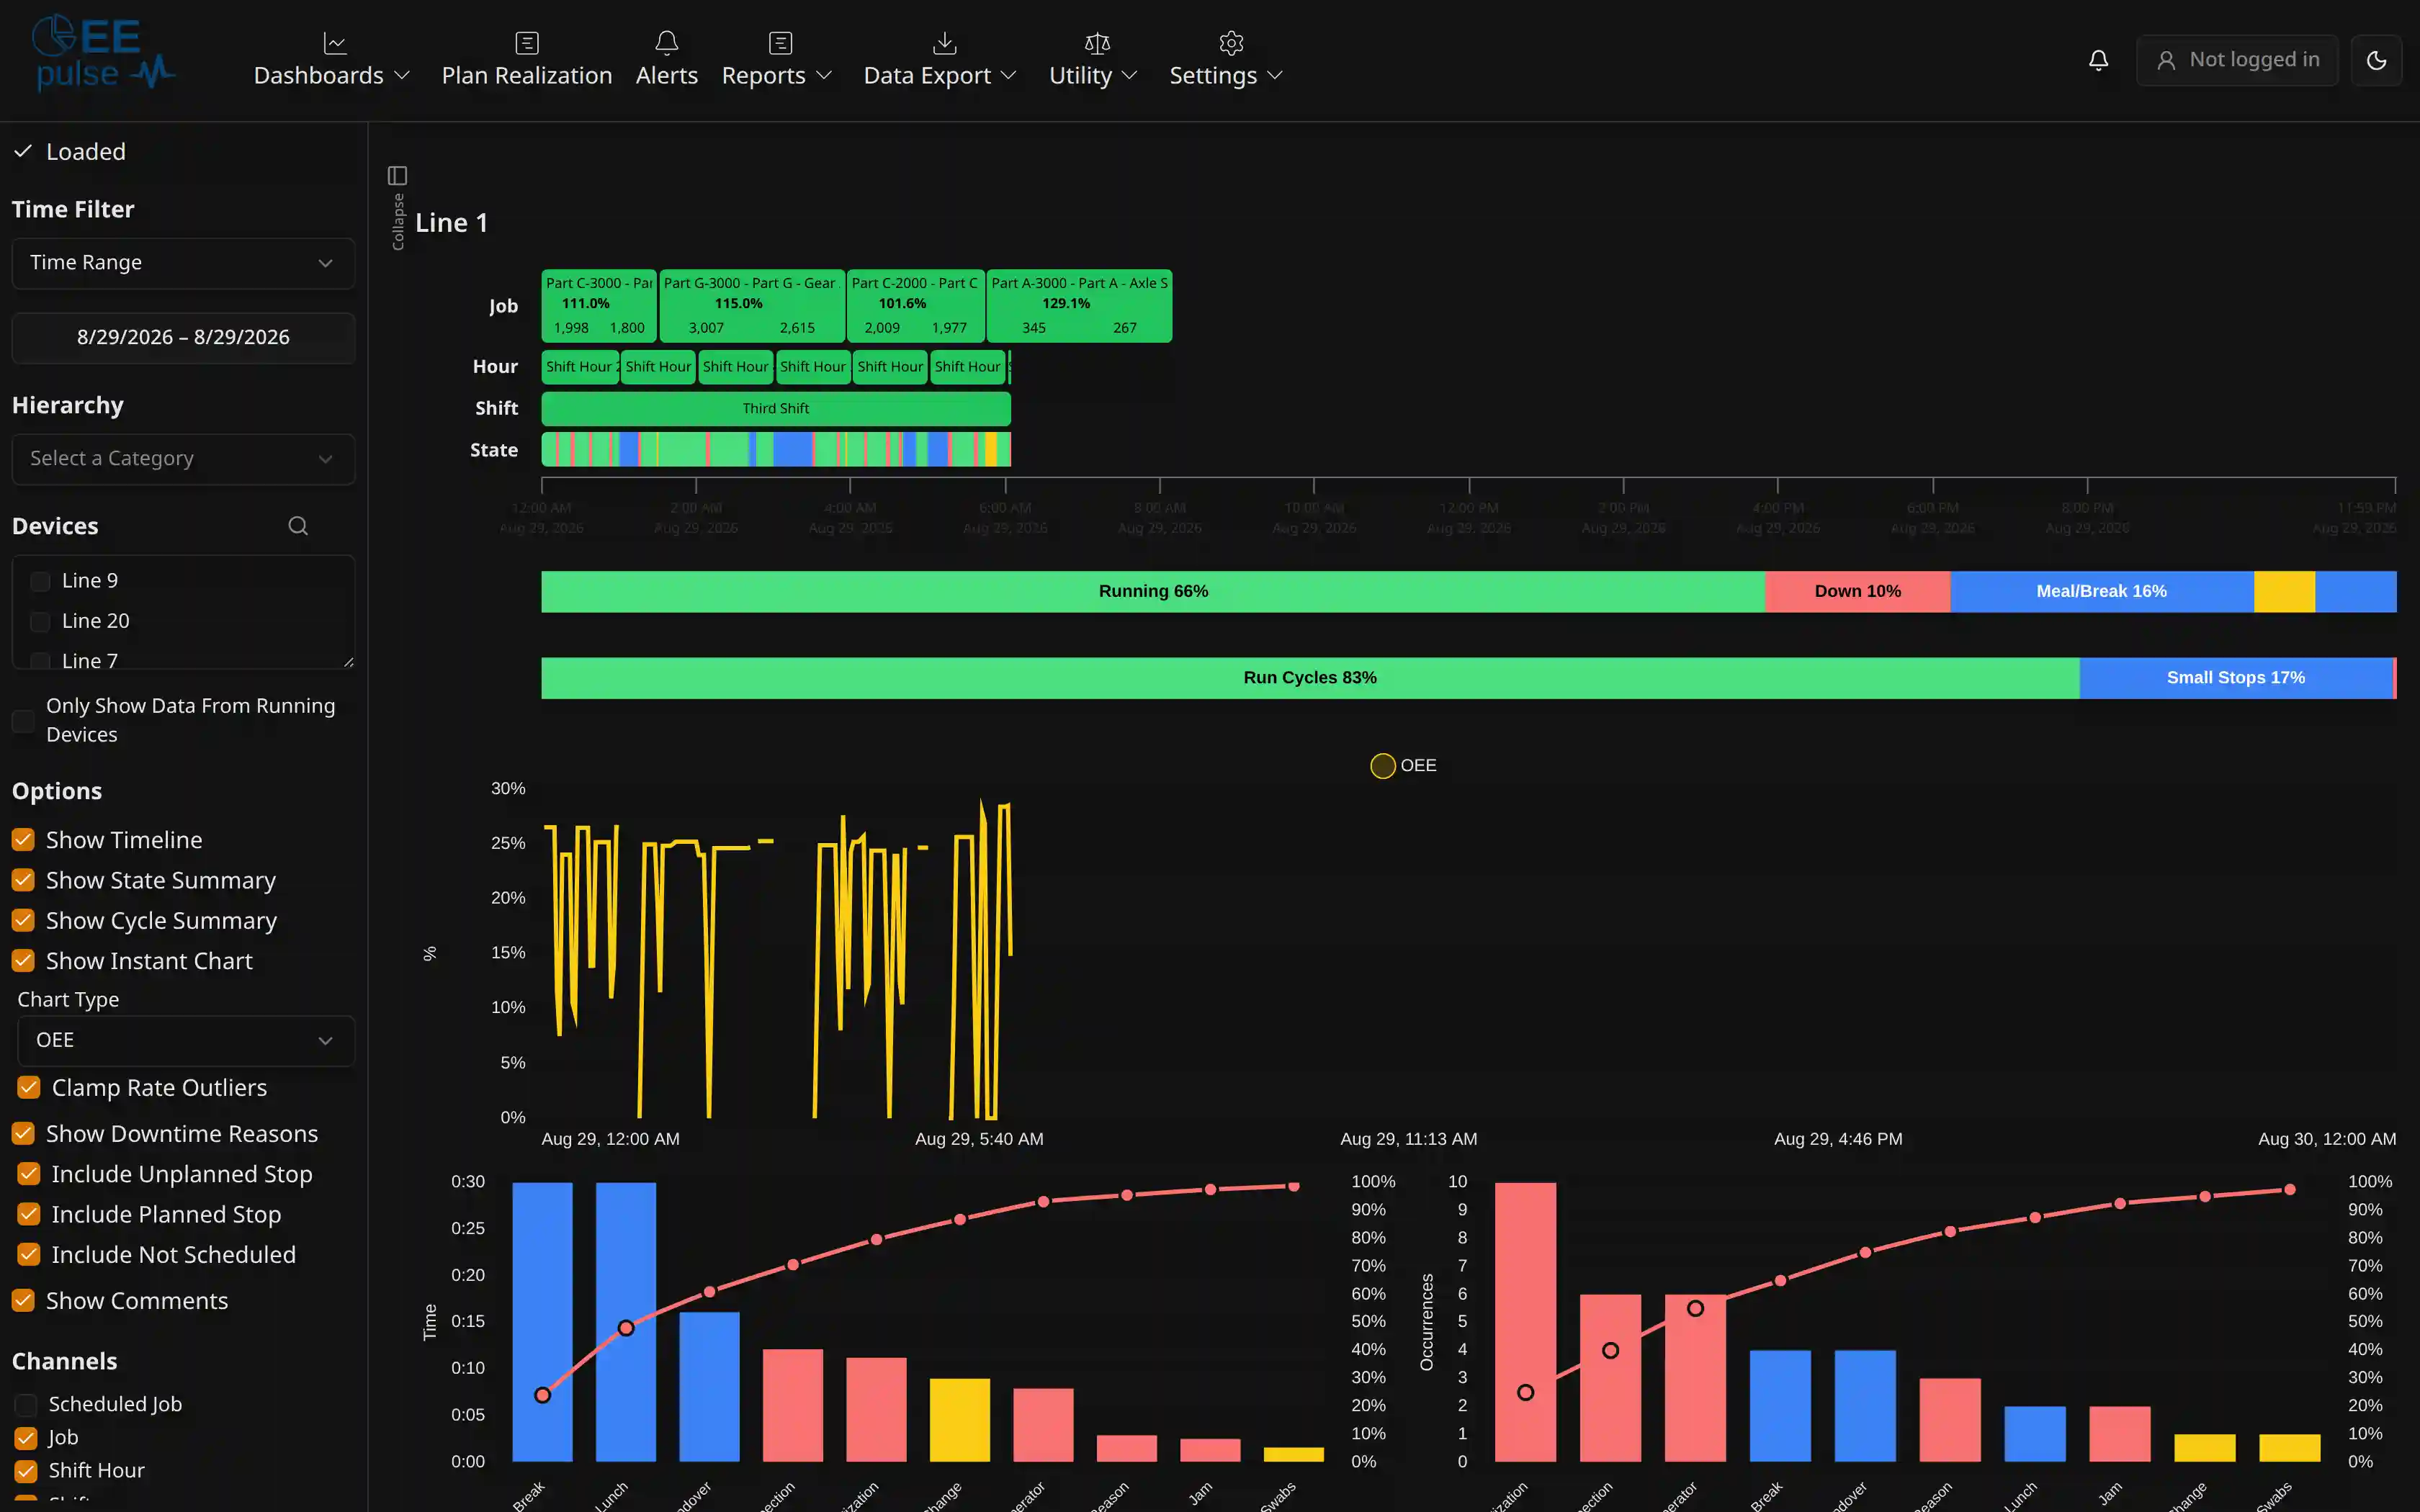Click the OEE legend marker

click(1382, 766)
